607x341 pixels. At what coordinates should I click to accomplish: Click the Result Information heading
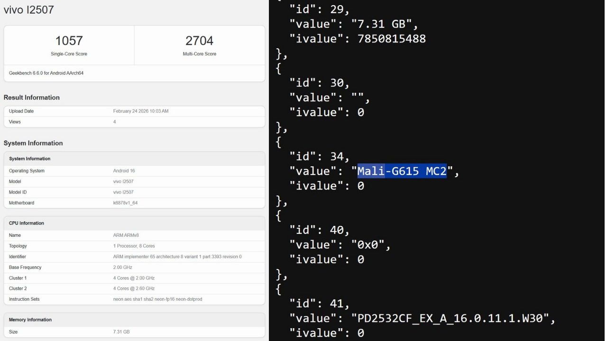tap(32, 98)
